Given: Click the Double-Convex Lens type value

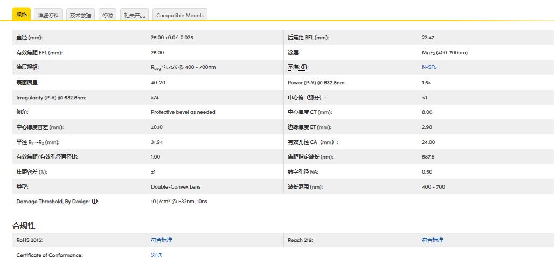Looking at the screenshot, I should [x=175, y=187].
